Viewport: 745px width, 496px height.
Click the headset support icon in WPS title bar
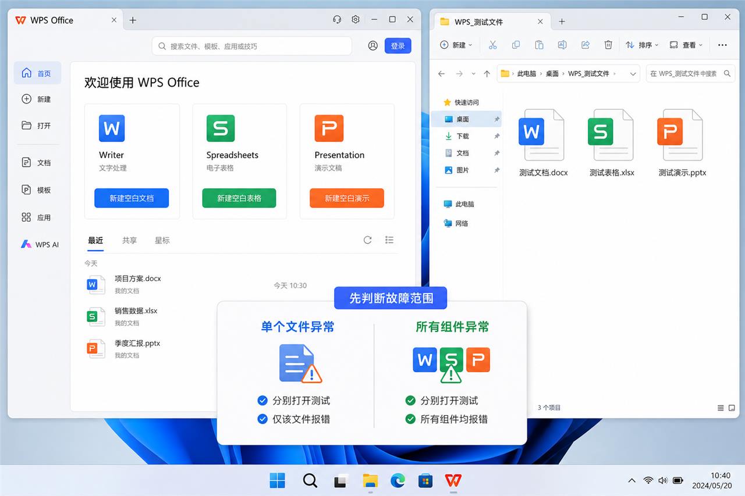[x=337, y=20]
